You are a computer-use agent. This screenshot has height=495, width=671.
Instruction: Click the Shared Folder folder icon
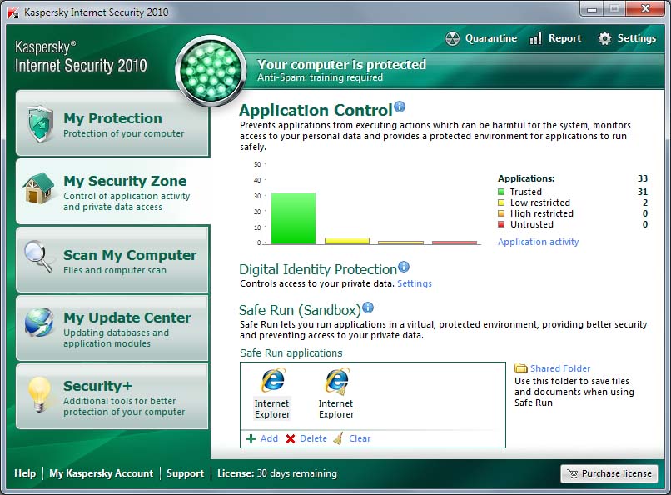pyautogui.click(x=521, y=367)
